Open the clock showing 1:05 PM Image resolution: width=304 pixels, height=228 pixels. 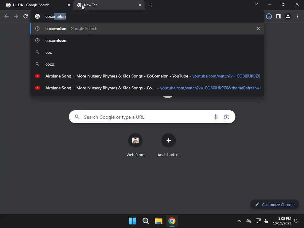[282, 221]
